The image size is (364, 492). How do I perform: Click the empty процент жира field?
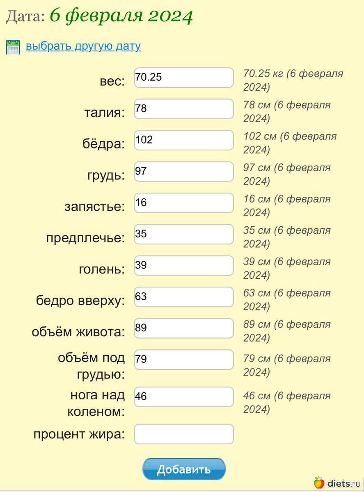(x=184, y=434)
